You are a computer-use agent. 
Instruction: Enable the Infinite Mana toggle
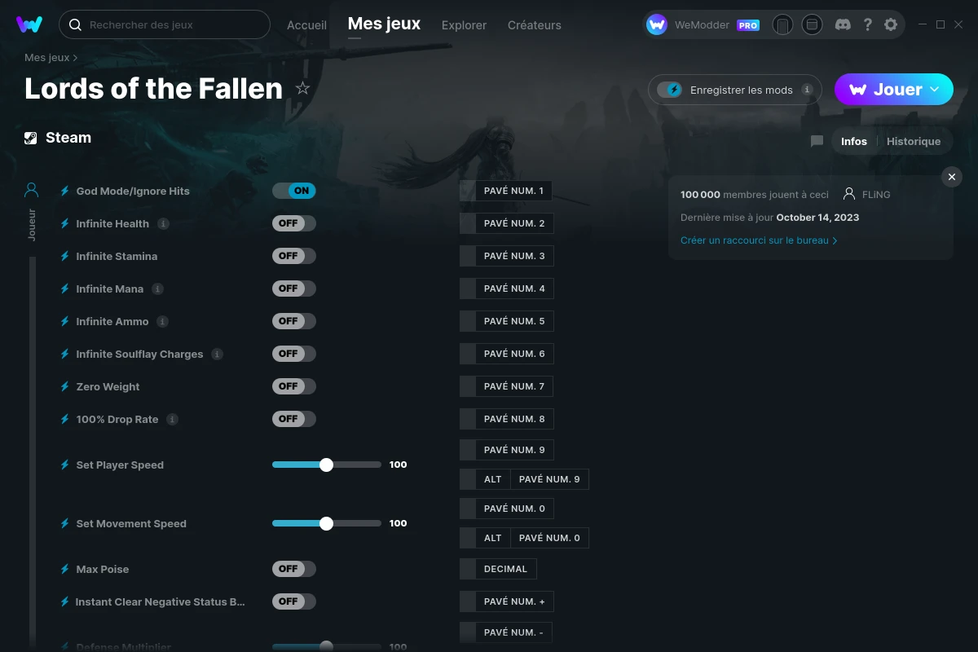[x=293, y=289]
